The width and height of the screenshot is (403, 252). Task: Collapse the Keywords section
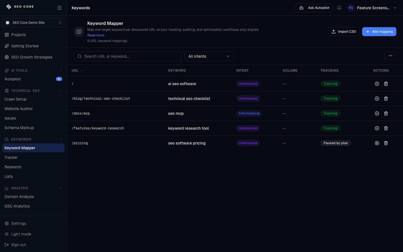(x=61, y=139)
